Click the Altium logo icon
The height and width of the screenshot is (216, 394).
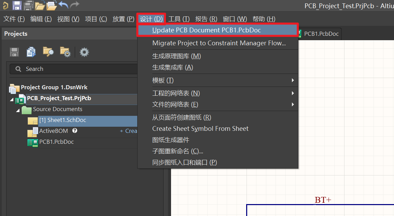coord(5,5)
